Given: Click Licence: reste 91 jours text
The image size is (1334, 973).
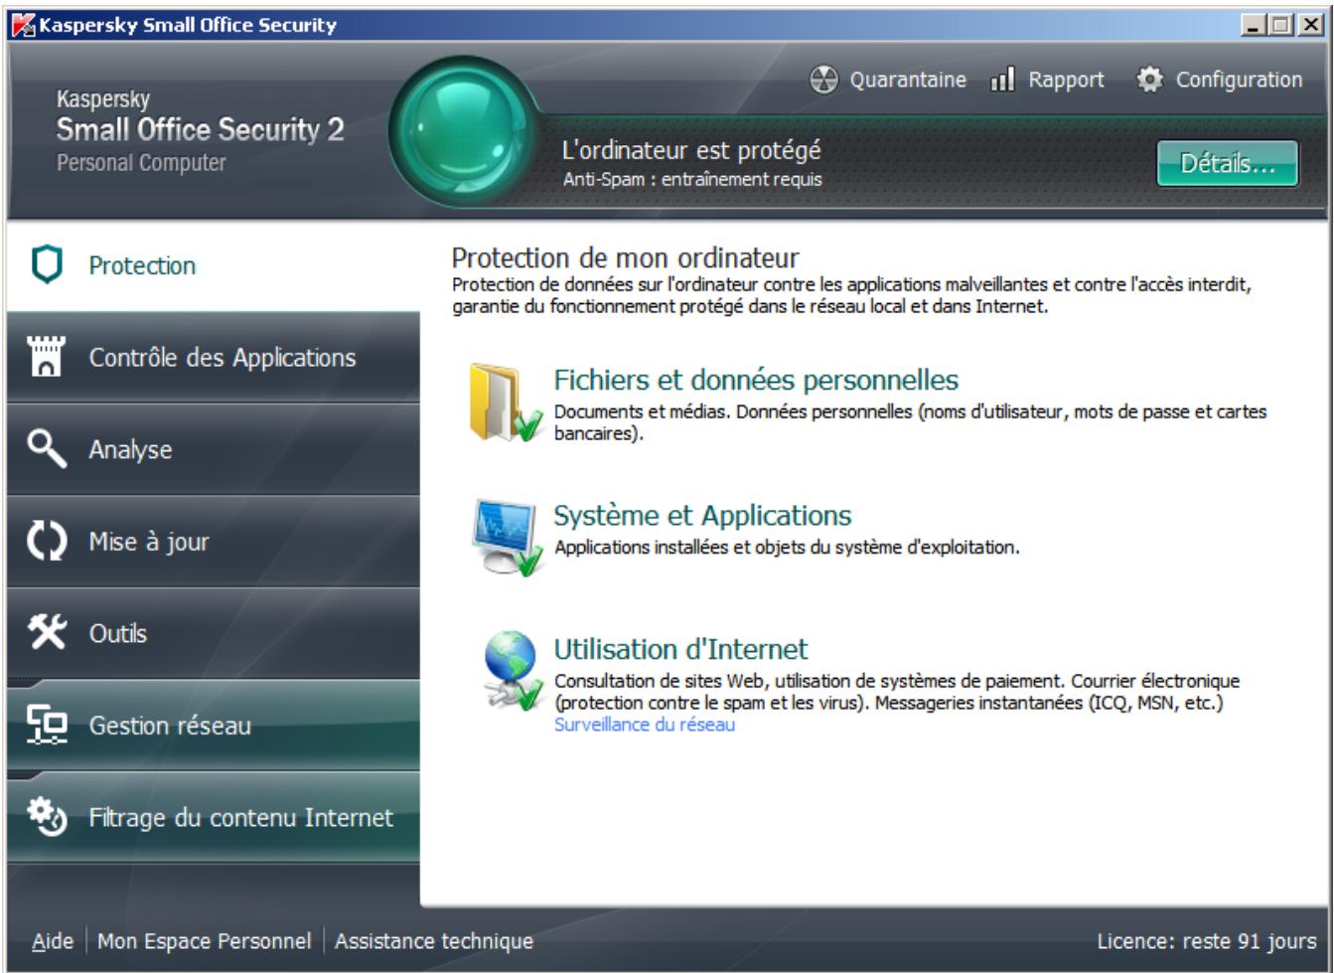Looking at the screenshot, I should pos(1207,940).
